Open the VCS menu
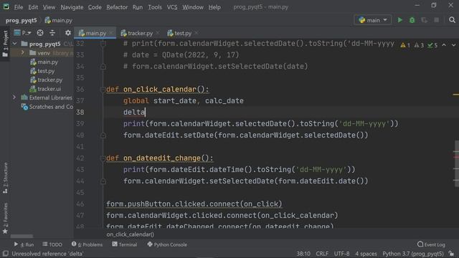Viewport: 459px width, 258px height. click(x=172, y=7)
